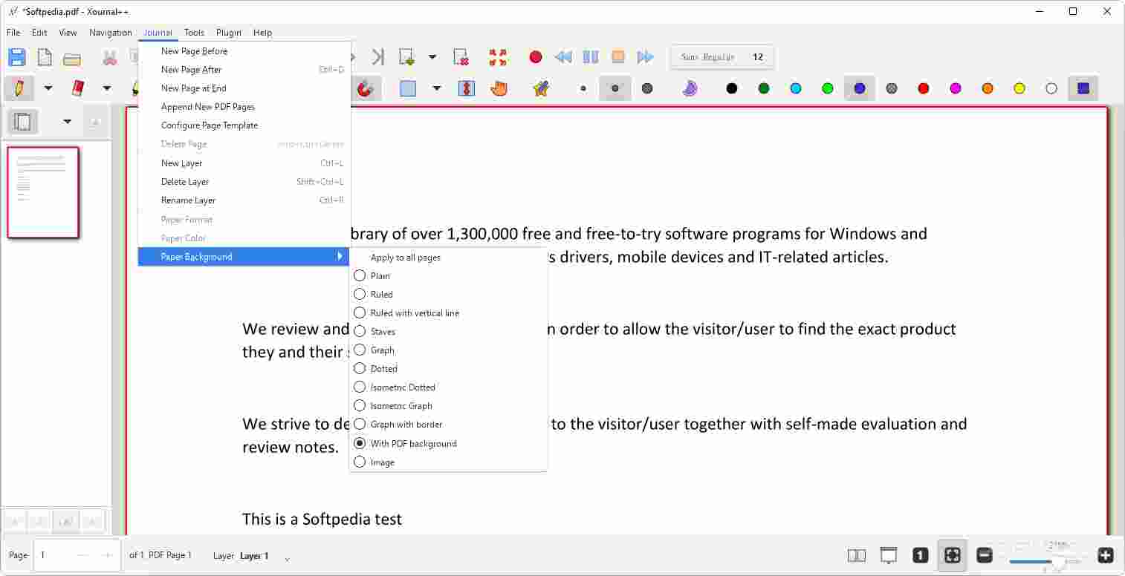Open the sidebar view dropdown arrow
Screen dimensions: 1125x576
pyautogui.click(x=68, y=121)
